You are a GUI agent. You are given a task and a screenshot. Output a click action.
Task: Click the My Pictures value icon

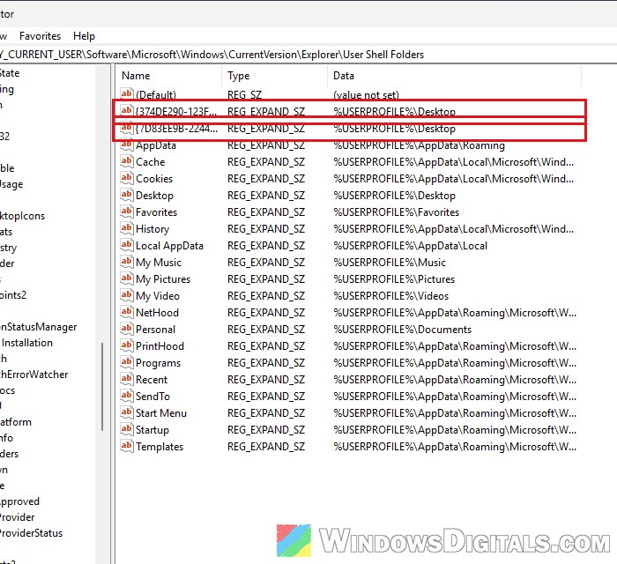pyautogui.click(x=126, y=278)
